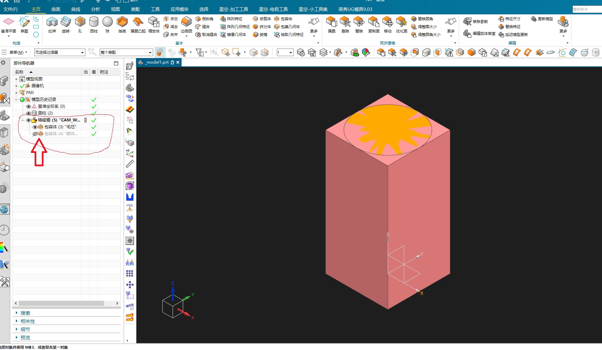Click the 阵列特征 pattern feature tool

(x=232, y=19)
